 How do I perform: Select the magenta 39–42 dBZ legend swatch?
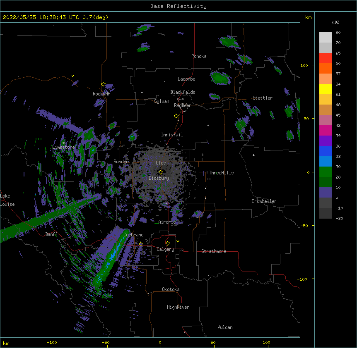pos(326,130)
